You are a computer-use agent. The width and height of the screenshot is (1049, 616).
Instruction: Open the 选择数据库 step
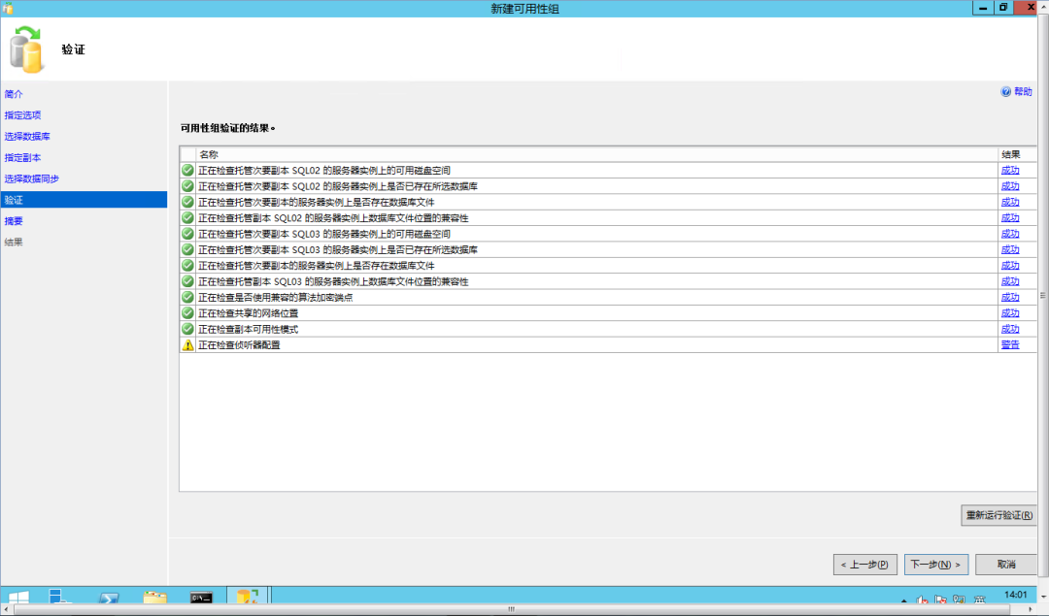click(27, 136)
